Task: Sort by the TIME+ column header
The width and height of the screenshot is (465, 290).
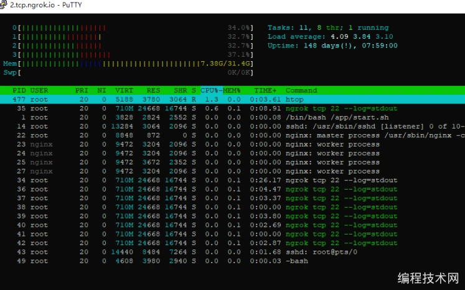Action: pyautogui.click(x=263, y=90)
